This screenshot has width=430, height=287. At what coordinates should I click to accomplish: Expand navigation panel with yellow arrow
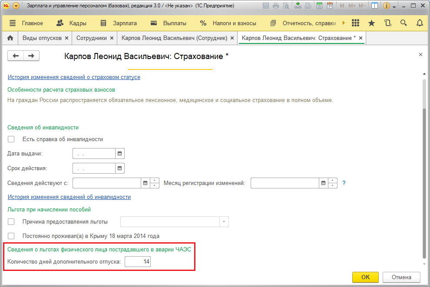coord(344,23)
